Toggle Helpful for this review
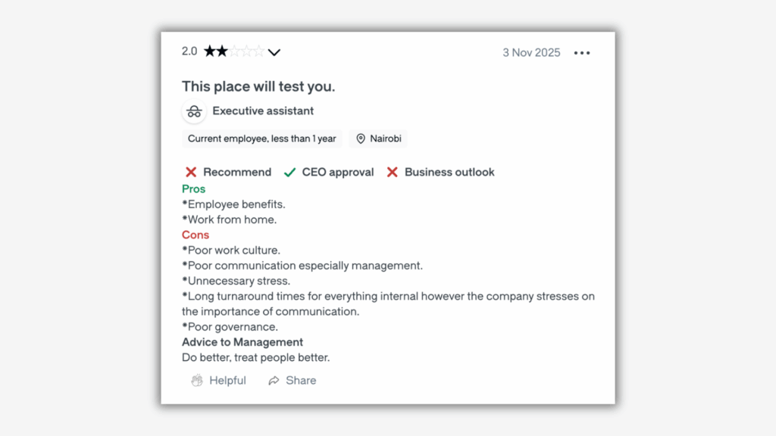 tap(218, 381)
